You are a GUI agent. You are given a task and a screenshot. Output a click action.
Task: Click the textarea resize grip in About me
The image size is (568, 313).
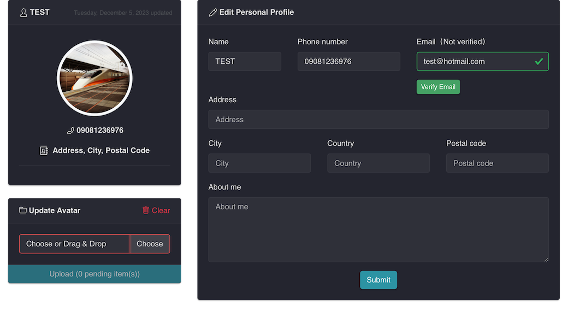(x=546, y=259)
